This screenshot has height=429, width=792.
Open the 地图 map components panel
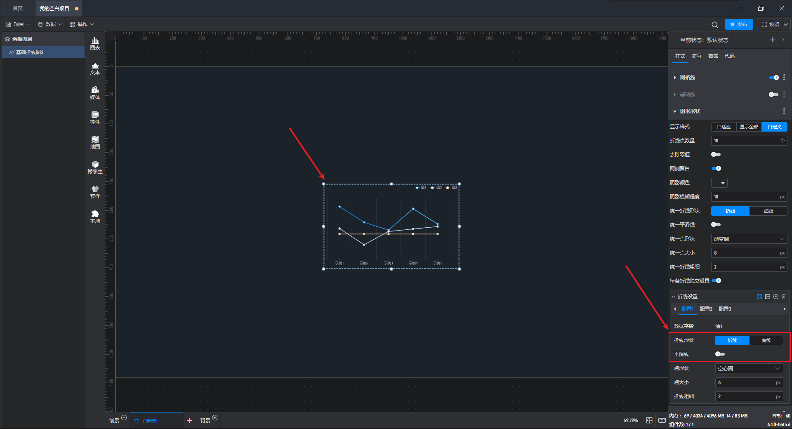tap(95, 142)
